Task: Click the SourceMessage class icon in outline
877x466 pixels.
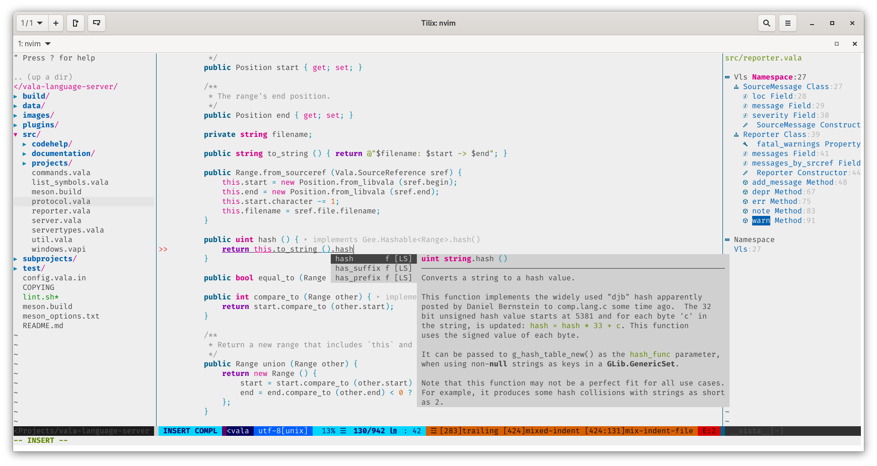Action: 737,87
